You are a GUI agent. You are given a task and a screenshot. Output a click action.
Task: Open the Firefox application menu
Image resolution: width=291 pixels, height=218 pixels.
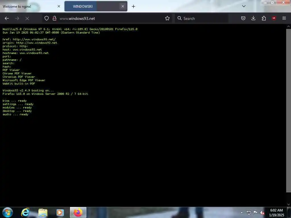point(284,18)
